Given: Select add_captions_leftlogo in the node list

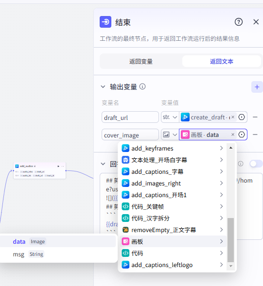Looking at the screenshot, I should tap(173, 265).
